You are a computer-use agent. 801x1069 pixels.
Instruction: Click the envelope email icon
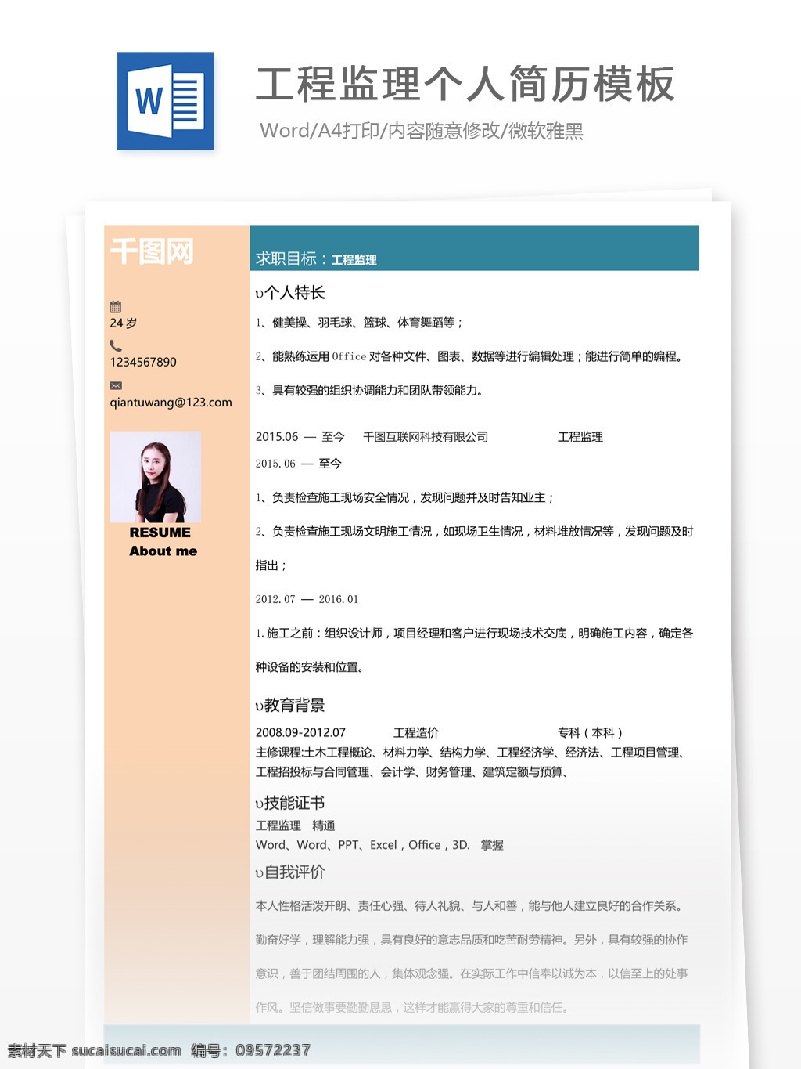tap(116, 385)
